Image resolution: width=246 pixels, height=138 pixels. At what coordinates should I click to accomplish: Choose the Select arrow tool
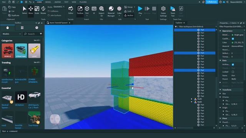[25, 10]
